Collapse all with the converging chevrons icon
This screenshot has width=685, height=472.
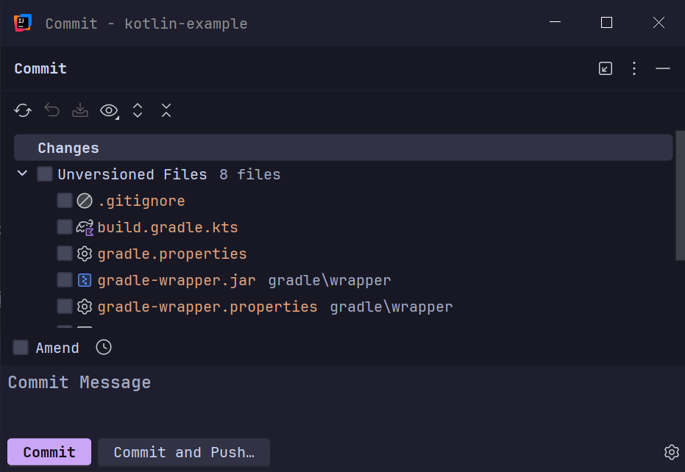[x=166, y=110]
